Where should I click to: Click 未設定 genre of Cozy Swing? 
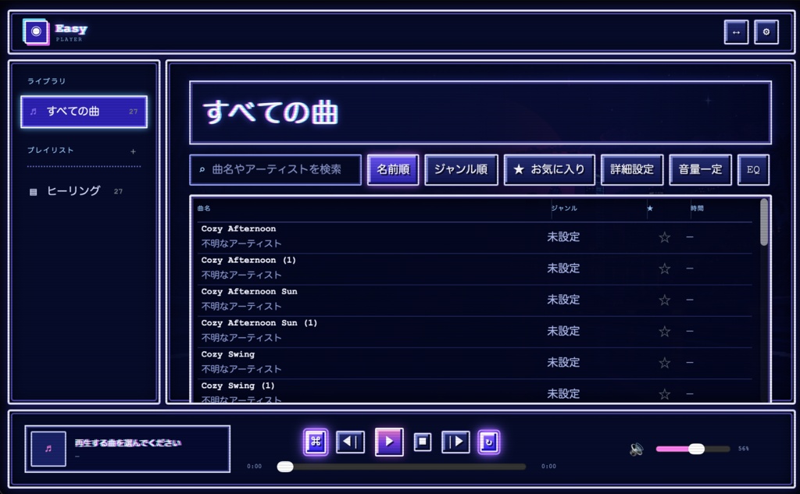click(x=563, y=362)
